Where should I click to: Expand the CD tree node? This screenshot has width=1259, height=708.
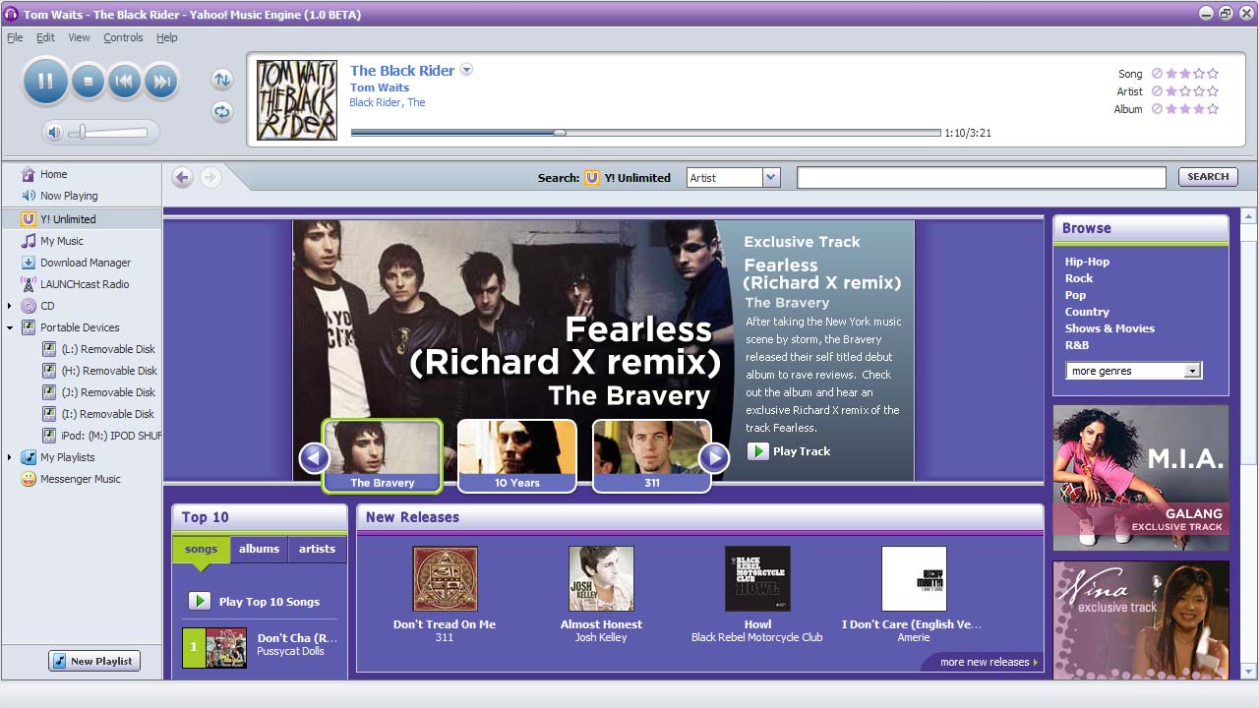coord(10,306)
